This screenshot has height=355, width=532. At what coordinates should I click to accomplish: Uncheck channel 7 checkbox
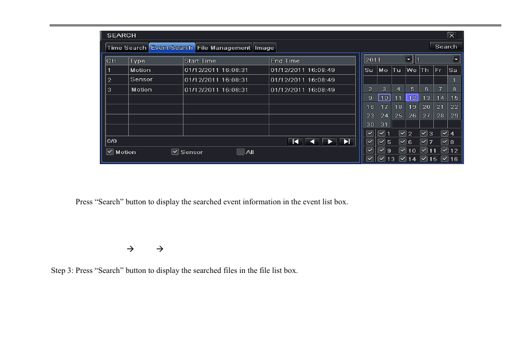coord(424,142)
